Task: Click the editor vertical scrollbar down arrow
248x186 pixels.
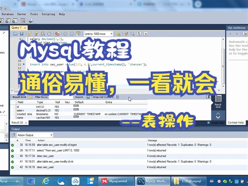Action: [x=223, y=86]
